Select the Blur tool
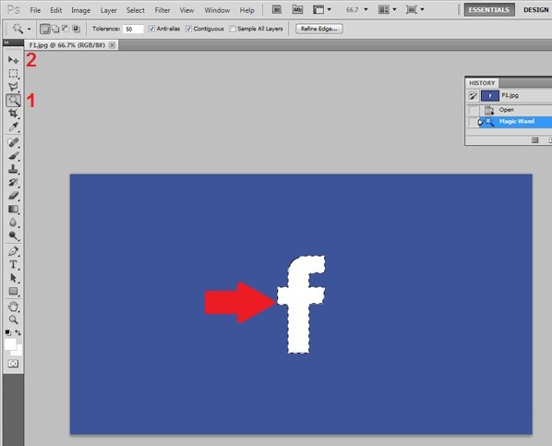The image size is (552, 446). click(13, 223)
